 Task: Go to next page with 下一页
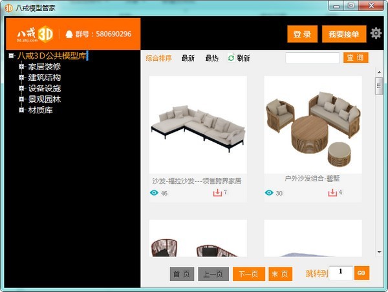(249, 274)
